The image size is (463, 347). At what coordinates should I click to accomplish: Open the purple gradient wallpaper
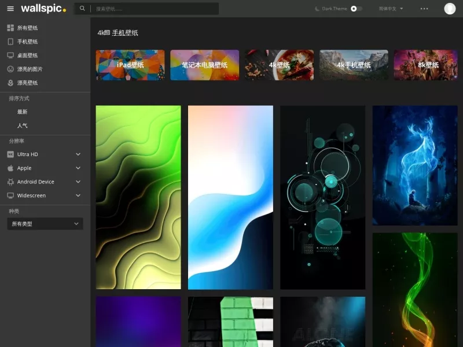(x=138, y=322)
